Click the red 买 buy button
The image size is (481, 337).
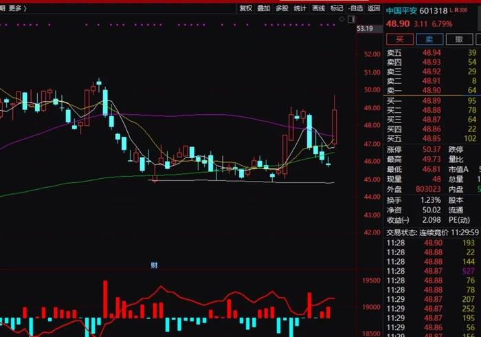tap(400, 39)
